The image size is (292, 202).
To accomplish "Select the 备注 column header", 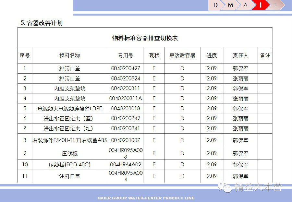I will click(x=265, y=55).
